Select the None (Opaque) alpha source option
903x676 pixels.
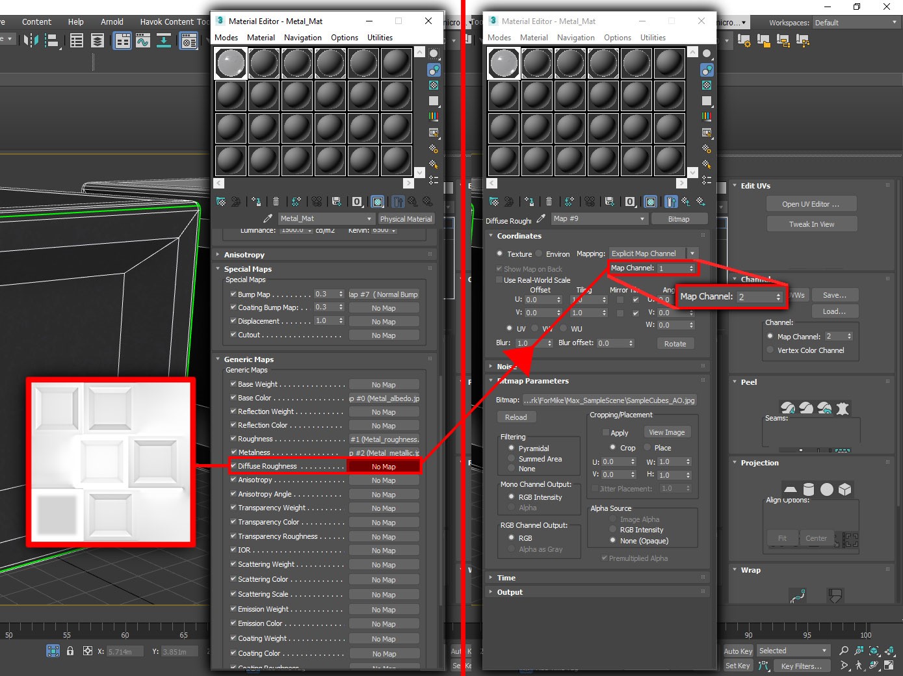coord(612,540)
